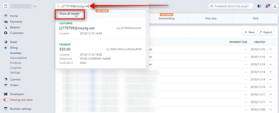279x113 pixels.
Task: Open the documentation book icon
Action: (259, 6)
